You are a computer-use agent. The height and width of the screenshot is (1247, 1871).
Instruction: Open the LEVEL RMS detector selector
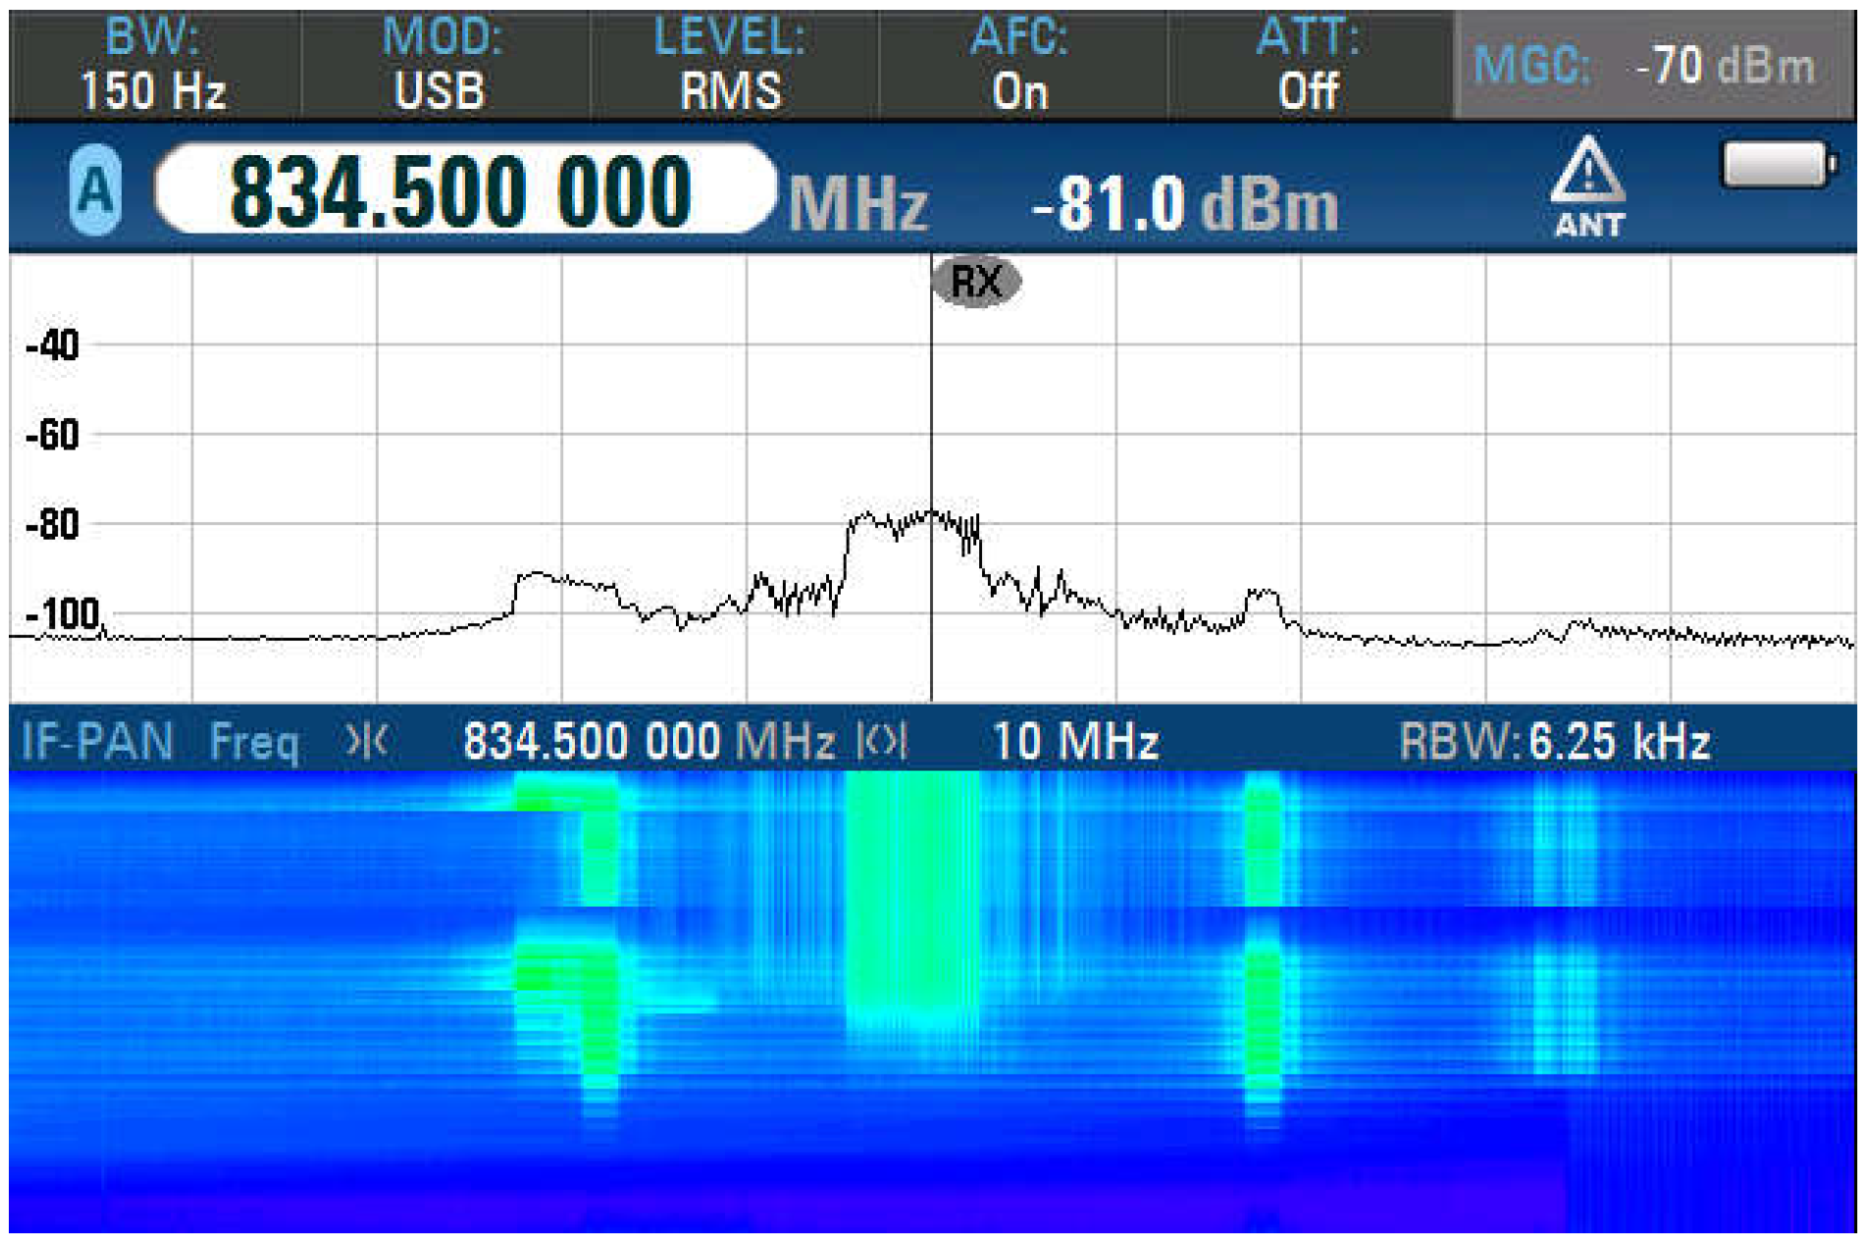[x=730, y=66]
